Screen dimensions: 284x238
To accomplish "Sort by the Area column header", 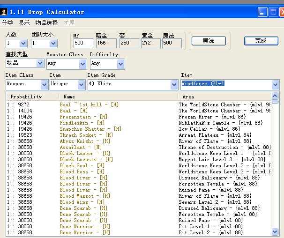I will coord(224,97).
